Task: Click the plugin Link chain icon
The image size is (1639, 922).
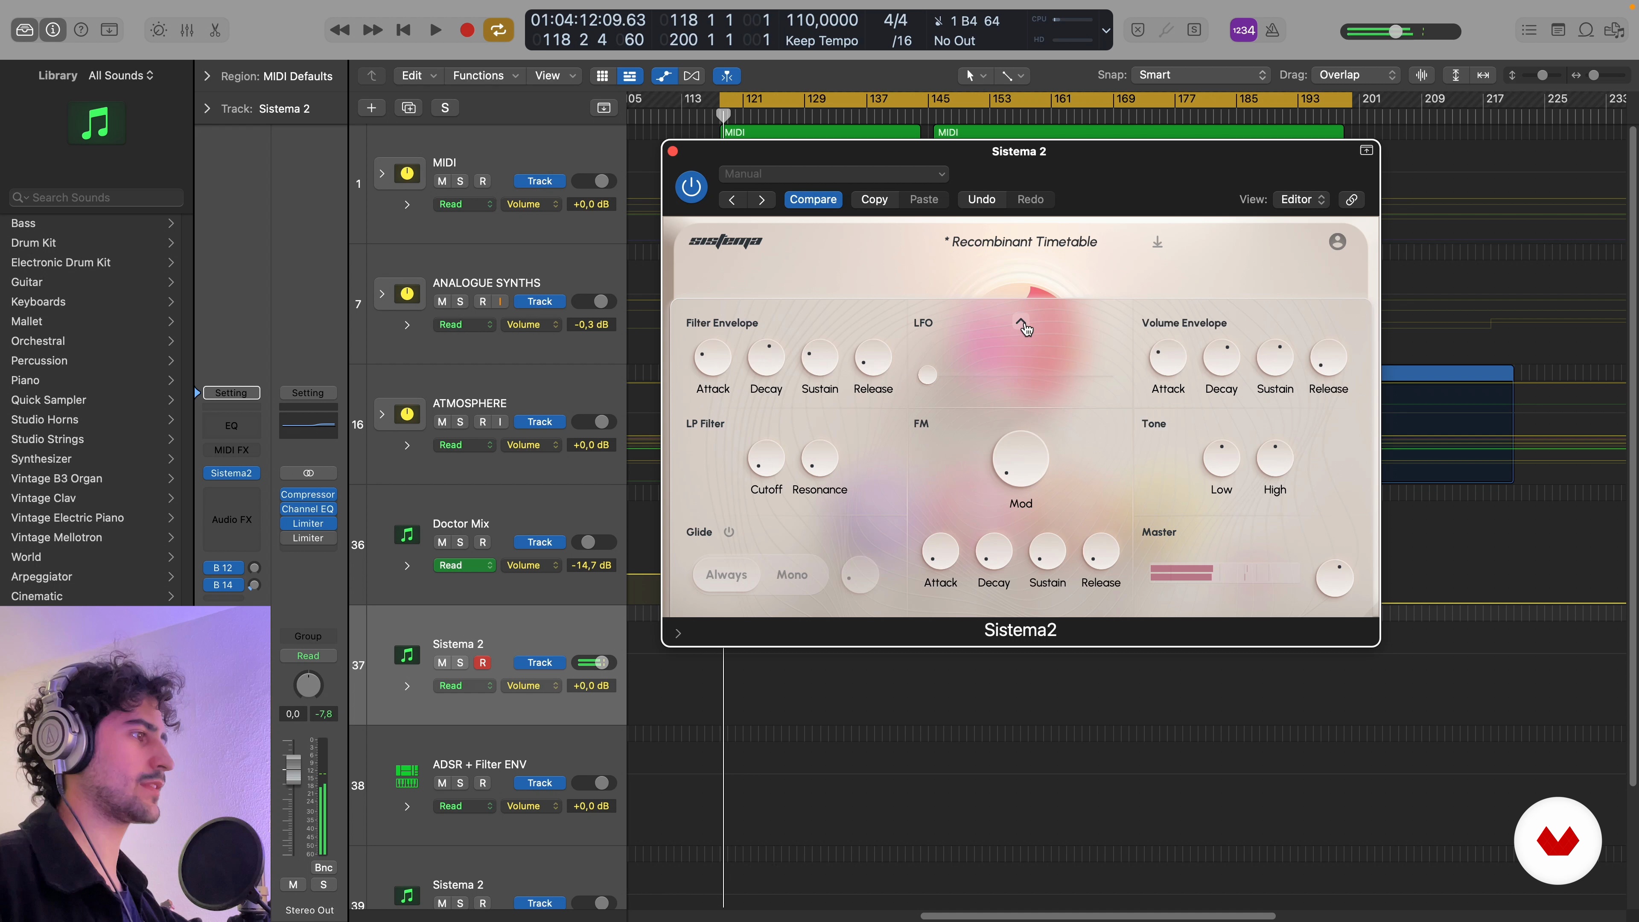Action: pyautogui.click(x=1351, y=200)
